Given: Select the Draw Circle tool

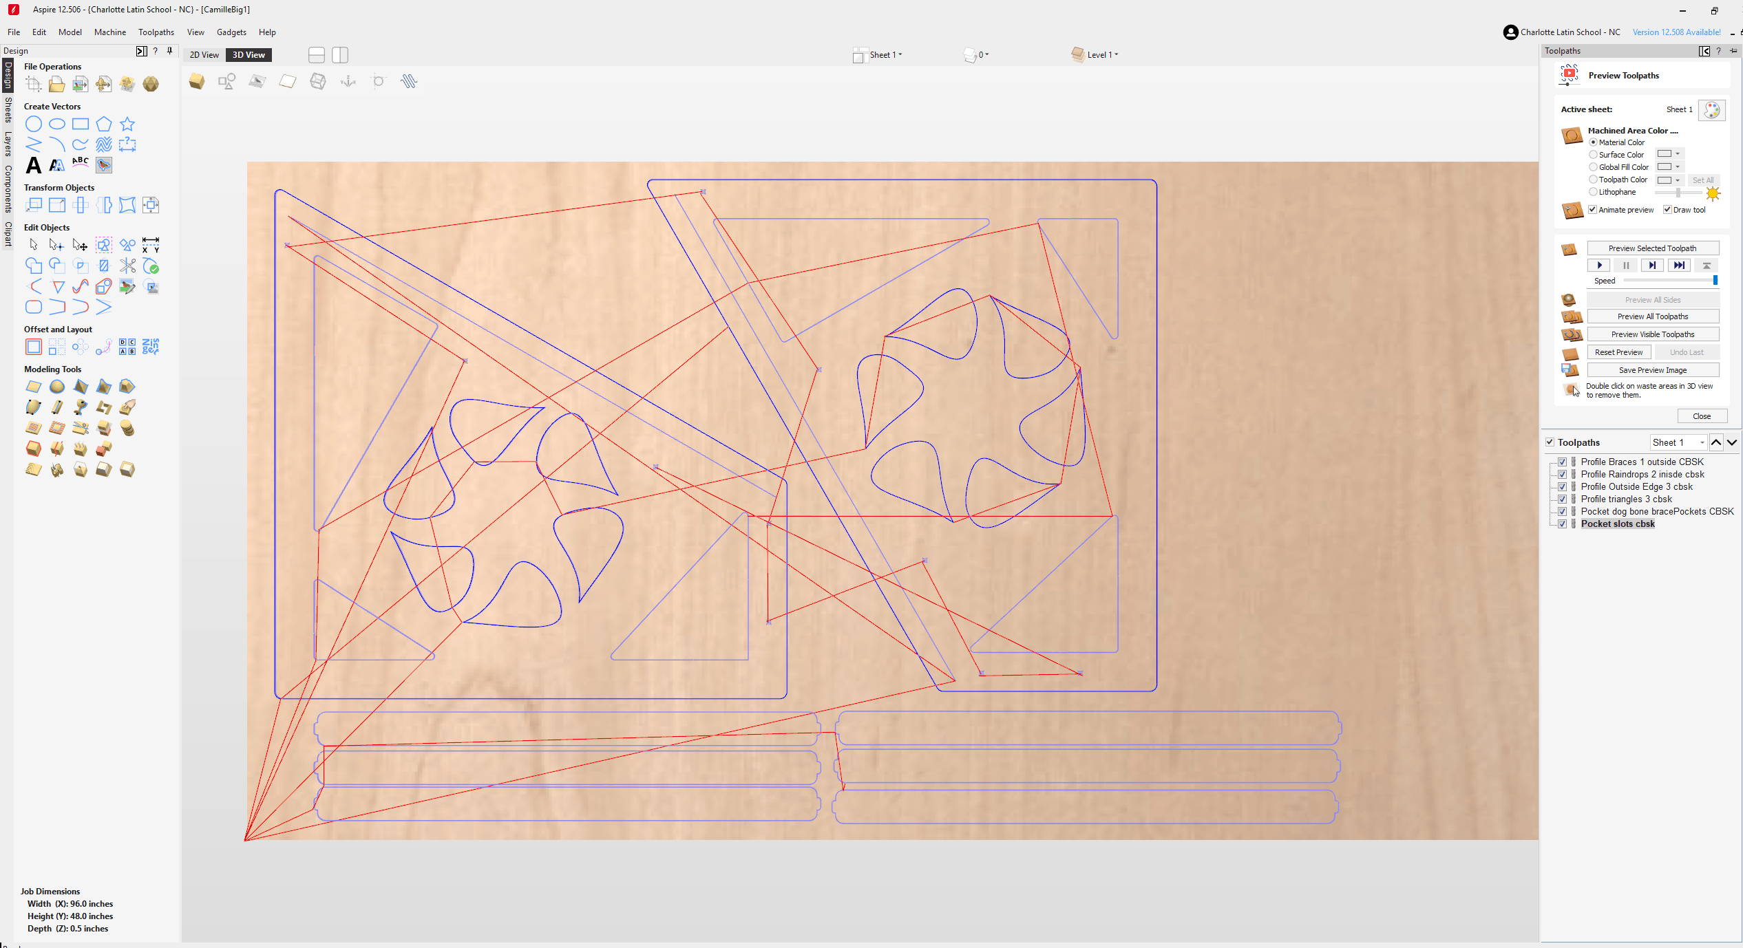Looking at the screenshot, I should [33, 124].
